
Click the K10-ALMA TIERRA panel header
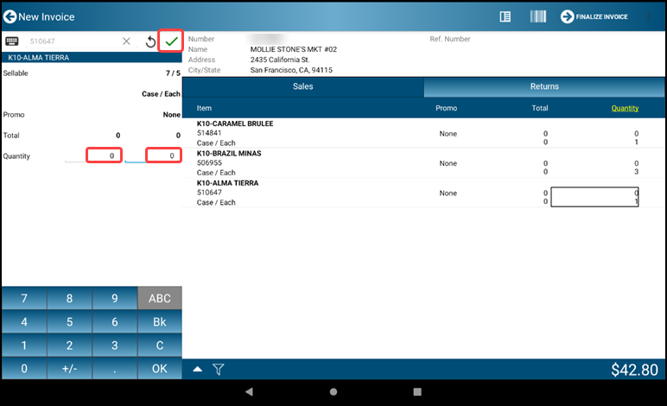click(x=92, y=57)
